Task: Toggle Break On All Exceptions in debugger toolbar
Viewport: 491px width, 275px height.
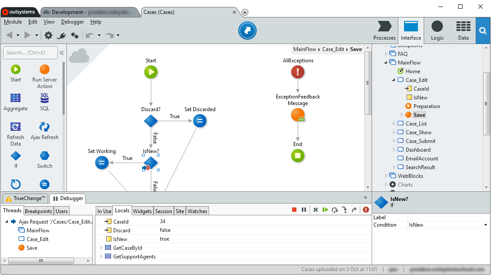Action: point(366,210)
